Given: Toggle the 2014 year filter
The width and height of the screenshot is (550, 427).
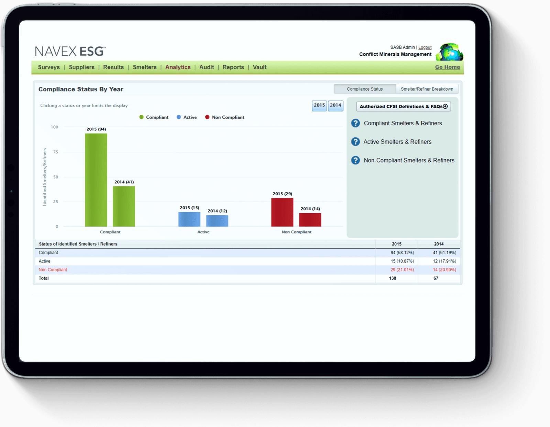Looking at the screenshot, I should click(335, 106).
